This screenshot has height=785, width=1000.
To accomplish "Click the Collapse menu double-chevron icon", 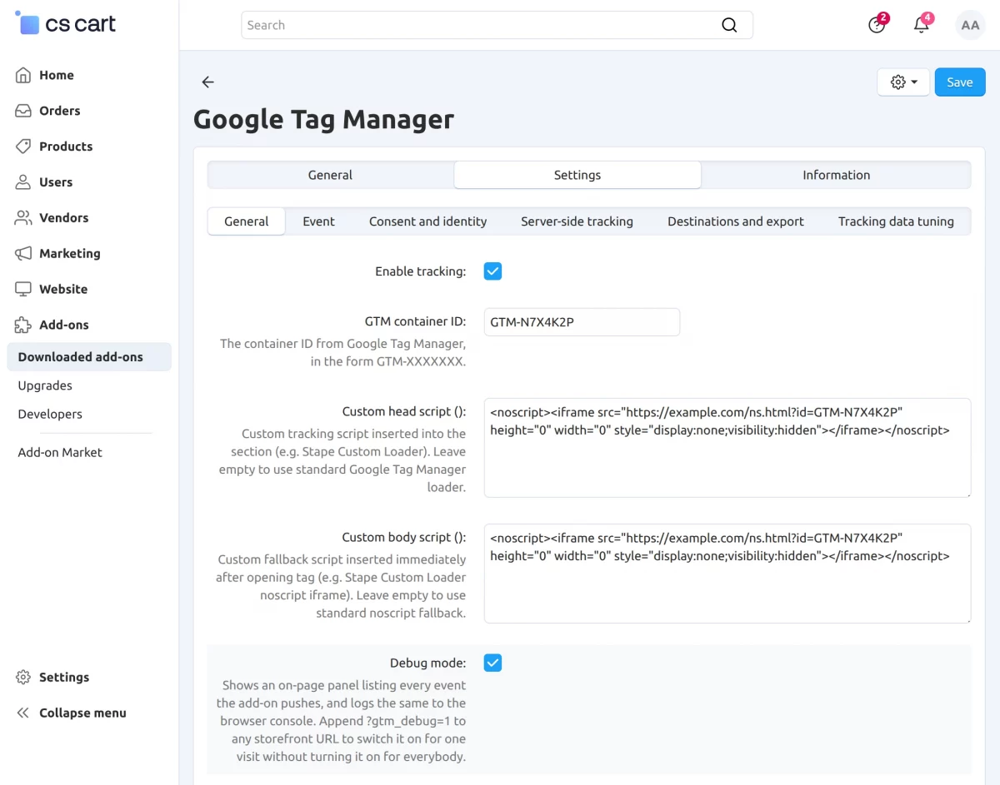I will click(x=23, y=713).
